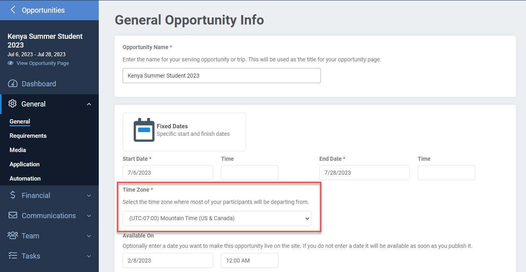Click the date range Jul 6, 2023 - Jul 28, 2023
The image size is (526, 272).
(x=36, y=54)
